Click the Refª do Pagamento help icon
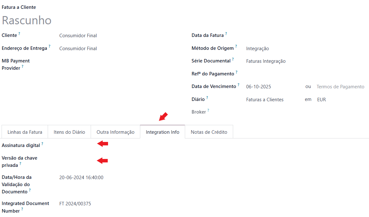369x217 pixels. pyautogui.click(x=237, y=72)
